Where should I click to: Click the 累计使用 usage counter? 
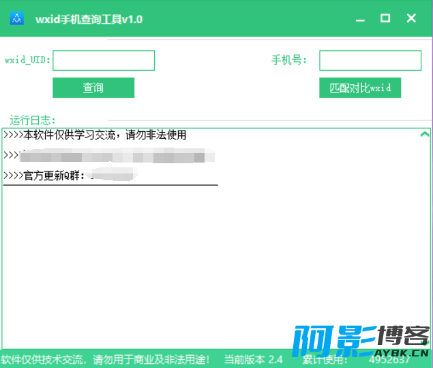pos(356,360)
